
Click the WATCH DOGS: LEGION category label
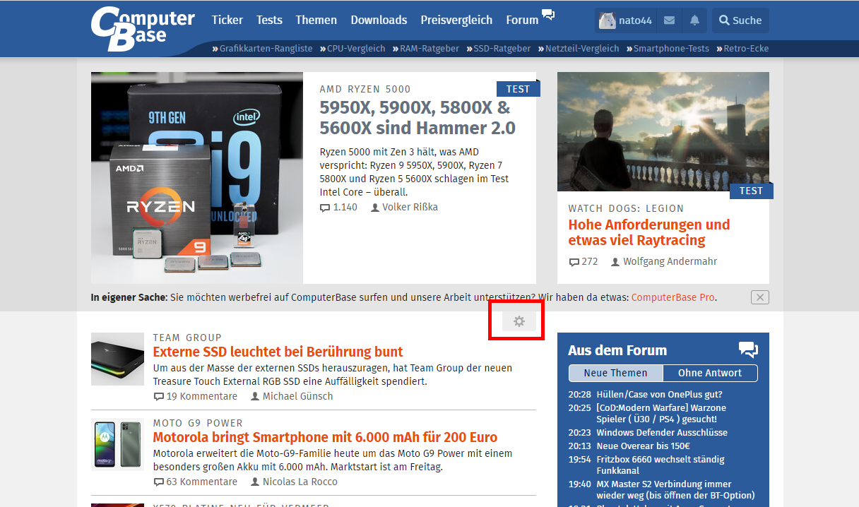click(x=626, y=208)
